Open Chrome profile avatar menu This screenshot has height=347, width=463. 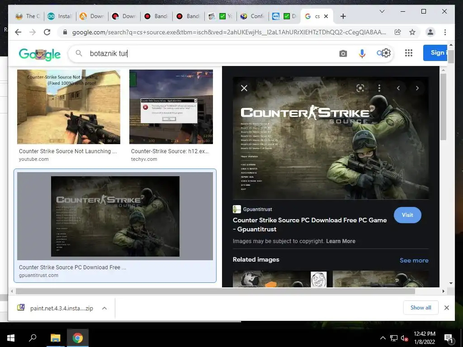click(430, 32)
